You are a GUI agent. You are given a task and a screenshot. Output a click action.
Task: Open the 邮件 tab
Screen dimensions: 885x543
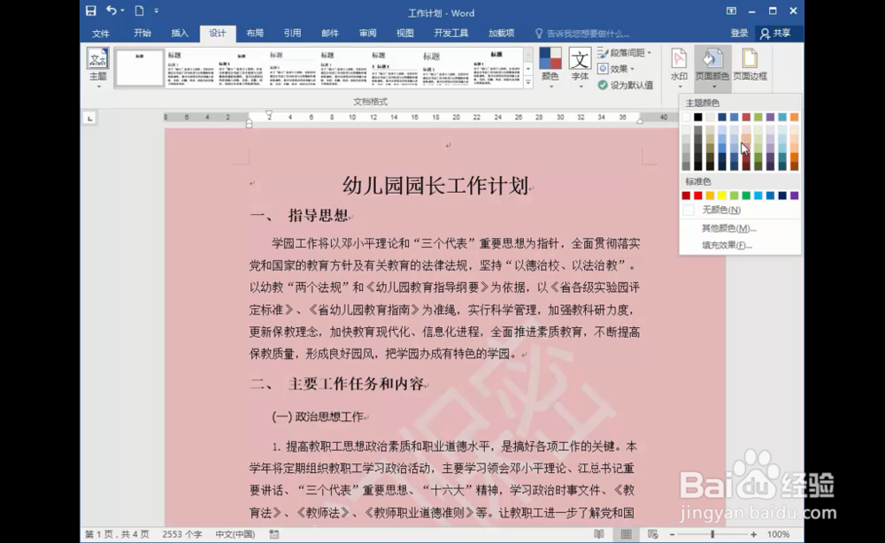[330, 34]
